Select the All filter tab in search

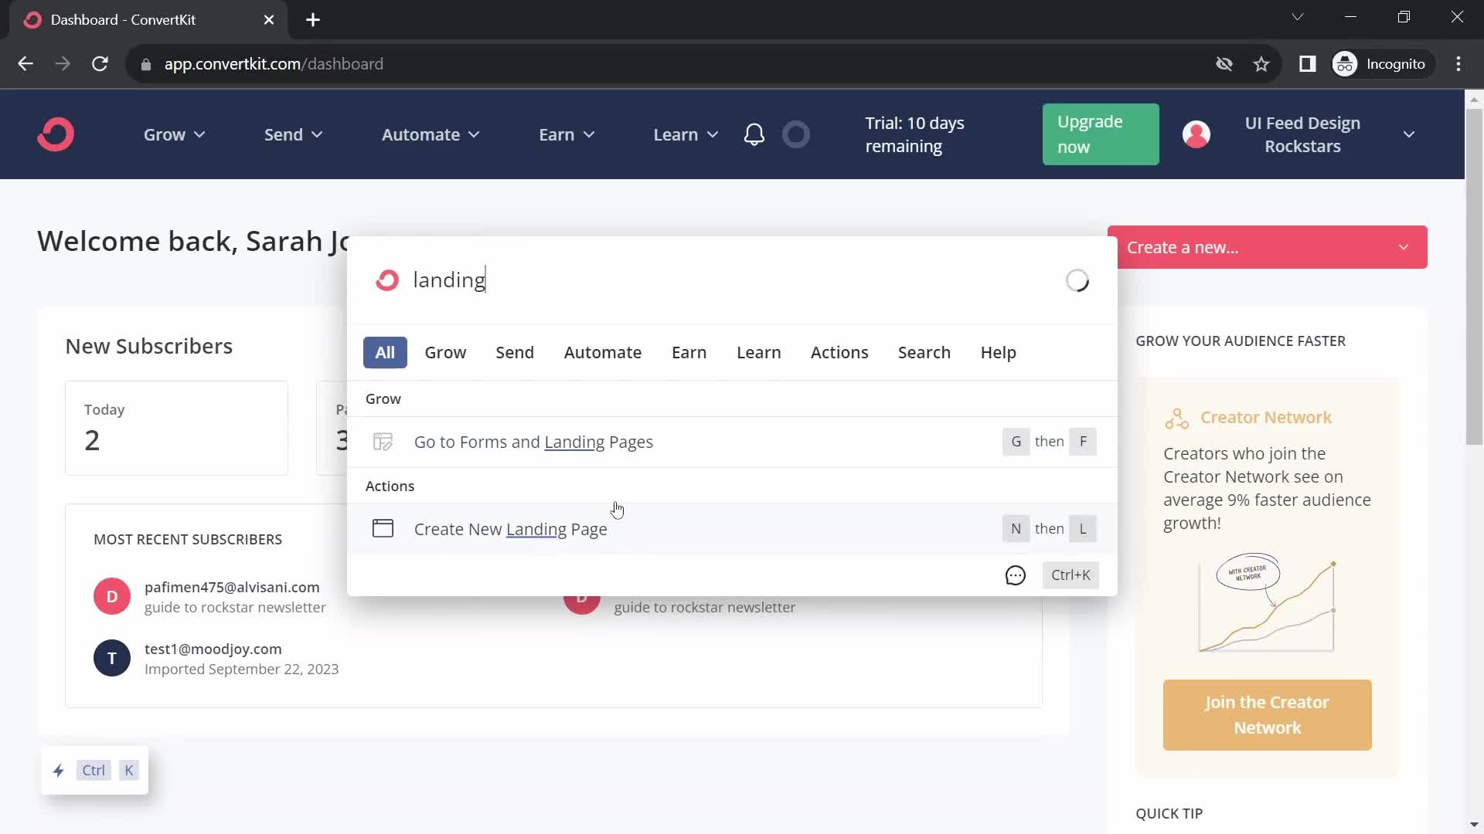point(384,352)
